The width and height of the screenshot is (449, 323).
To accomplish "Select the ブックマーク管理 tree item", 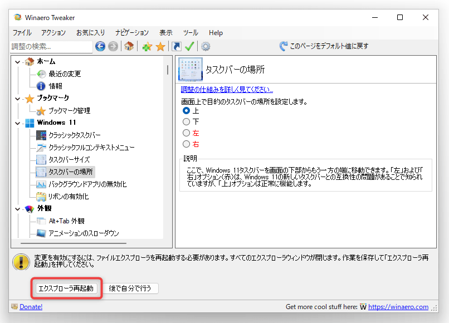I will [x=69, y=111].
